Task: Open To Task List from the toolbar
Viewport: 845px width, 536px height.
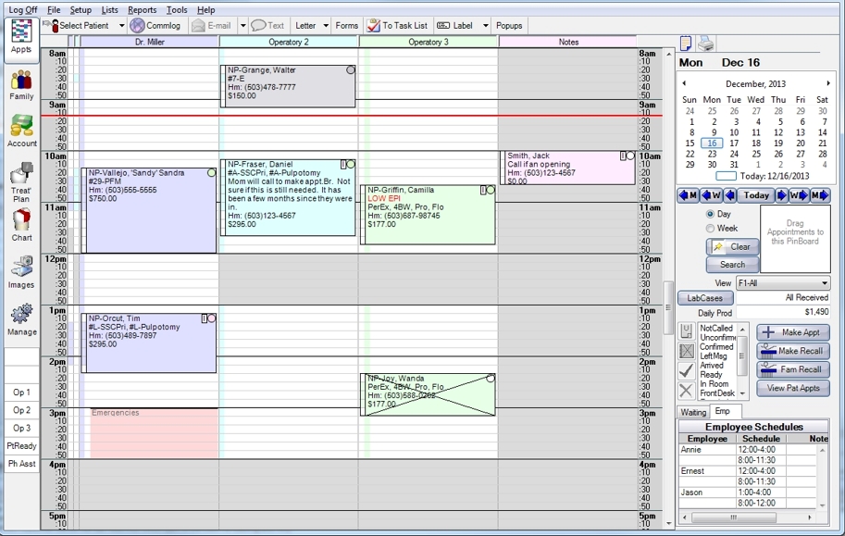Action: [400, 25]
